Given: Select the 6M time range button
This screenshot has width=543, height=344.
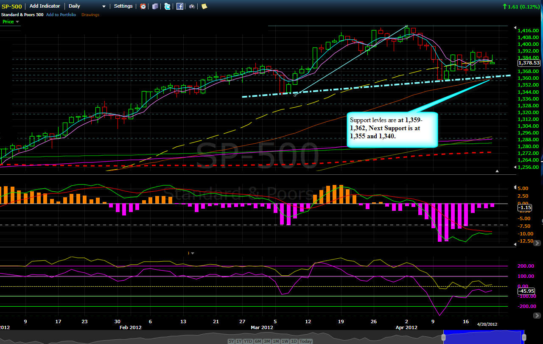Looking at the screenshot, I should [258, 341].
